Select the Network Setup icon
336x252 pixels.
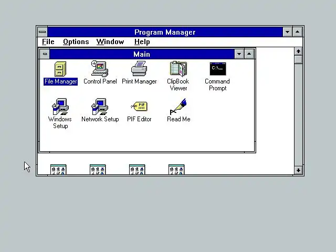pyautogui.click(x=100, y=107)
